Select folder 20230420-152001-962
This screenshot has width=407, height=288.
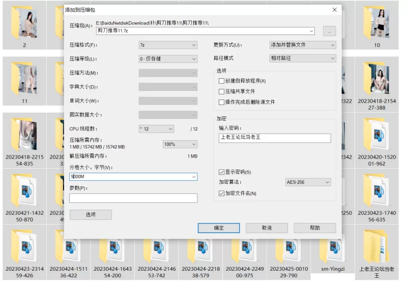376,141
